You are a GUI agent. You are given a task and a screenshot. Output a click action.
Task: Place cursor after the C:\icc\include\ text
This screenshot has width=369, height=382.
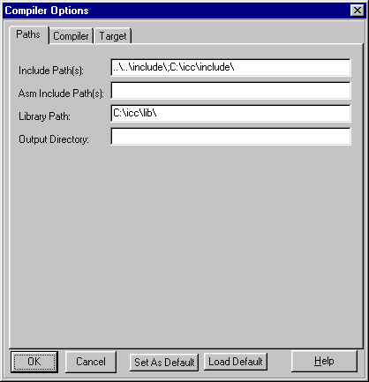click(236, 67)
